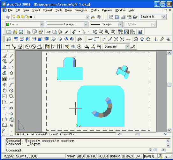
Task: Click the Cut scissors icon
Action: (x=48, y=32)
